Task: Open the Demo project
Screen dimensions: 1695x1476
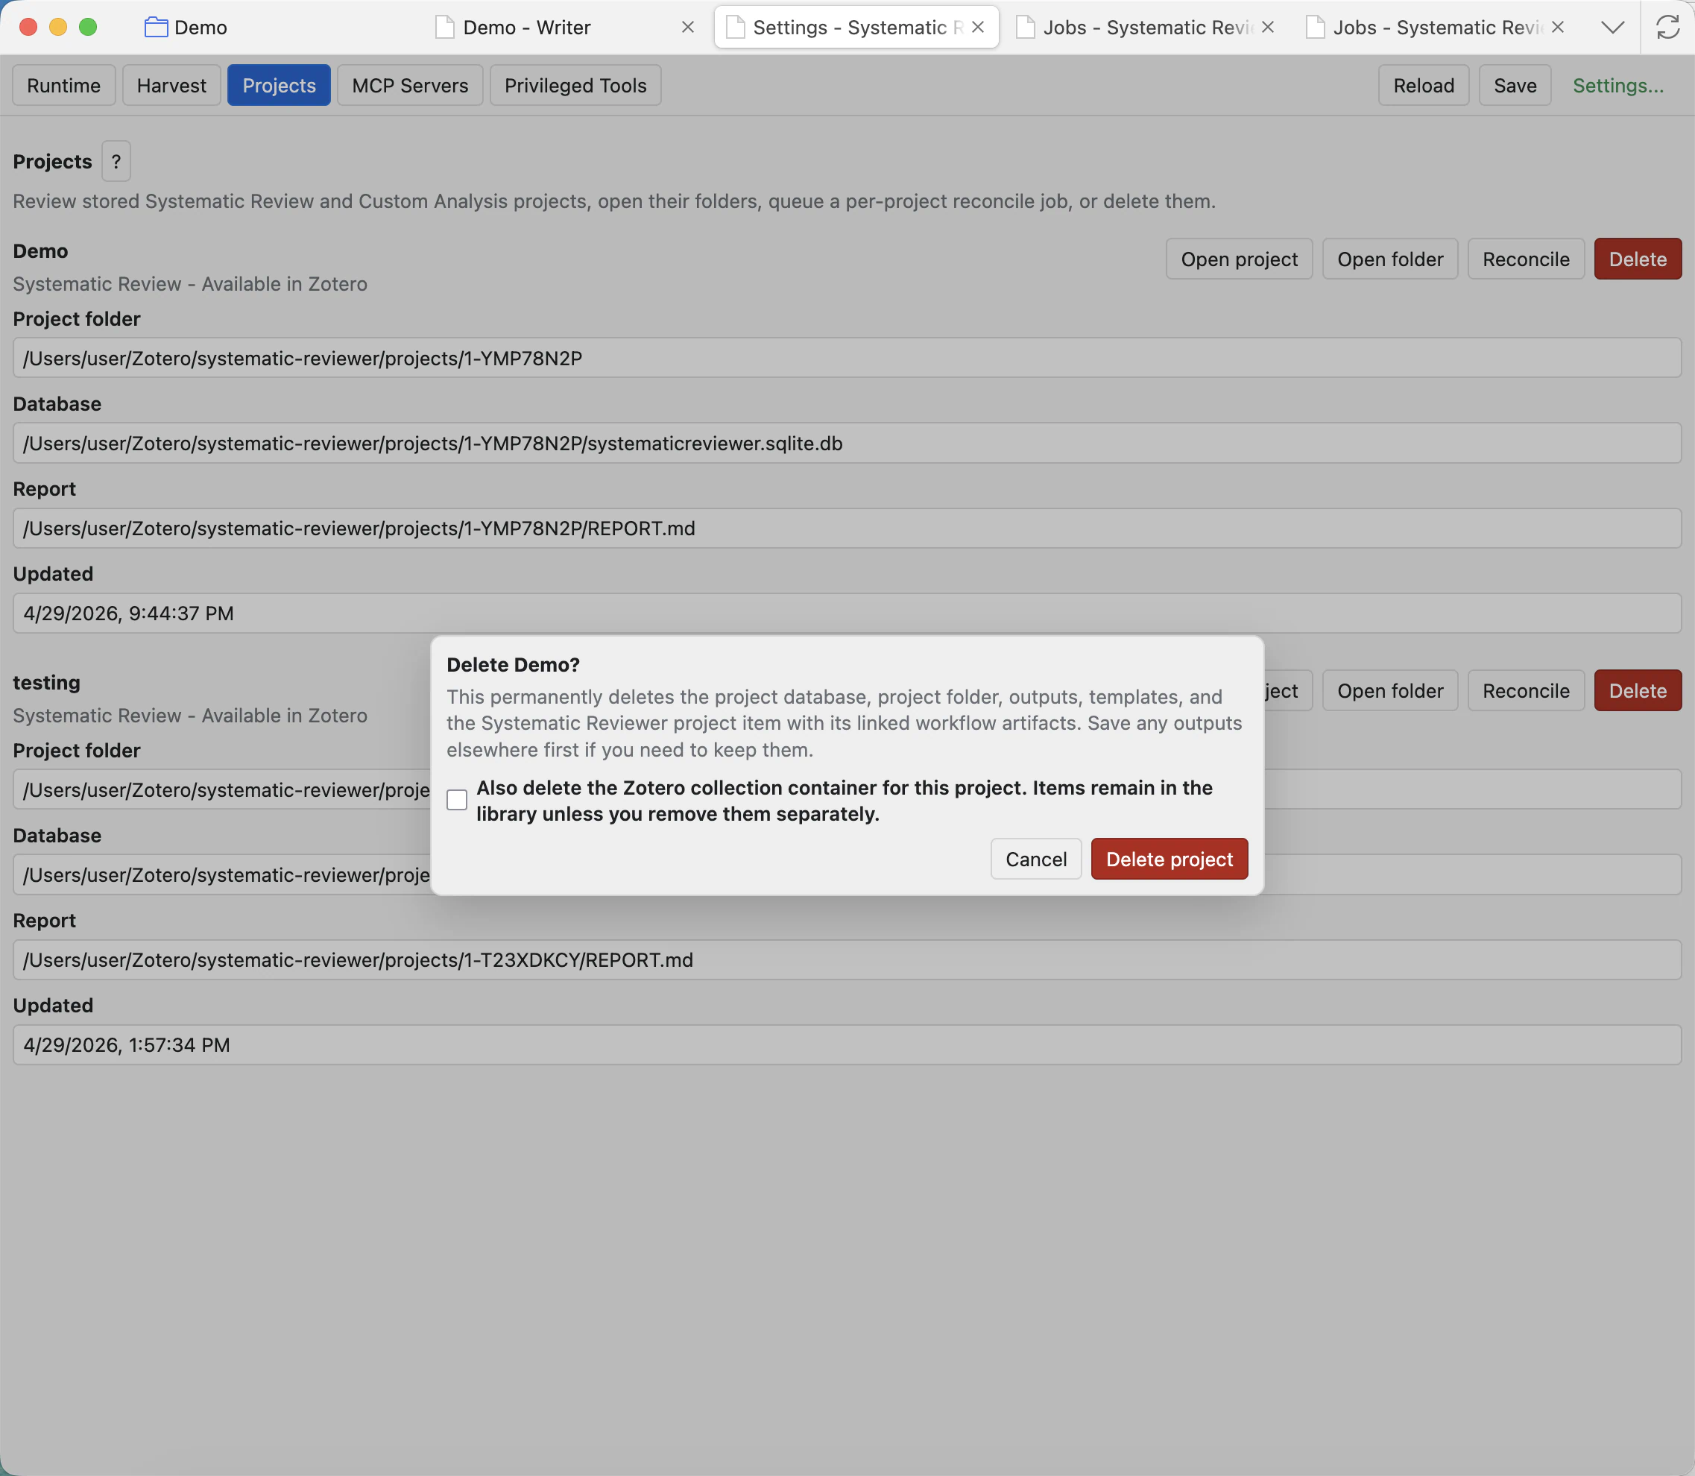Action: [1239, 259]
